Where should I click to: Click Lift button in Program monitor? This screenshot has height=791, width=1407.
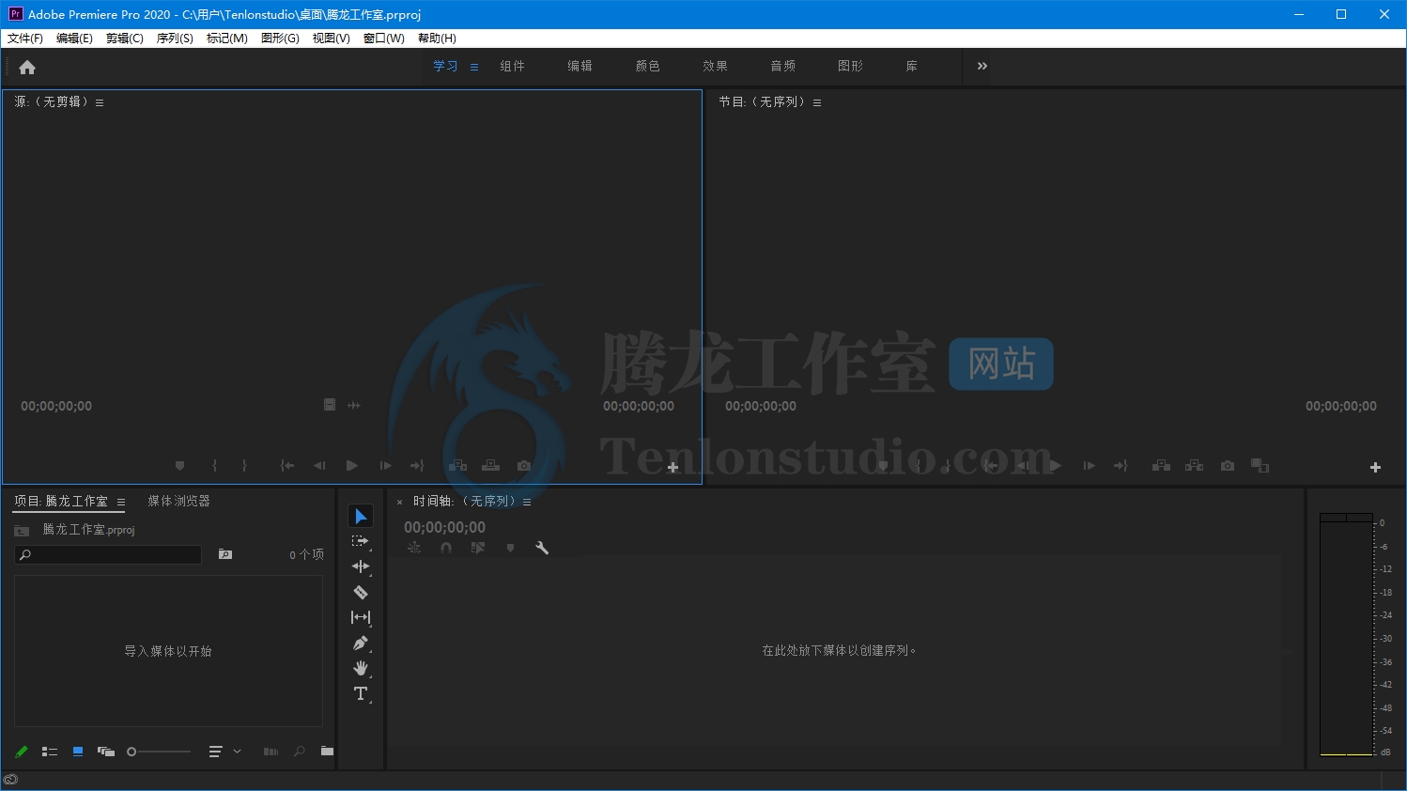pyautogui.click(x=1162, y=466)
